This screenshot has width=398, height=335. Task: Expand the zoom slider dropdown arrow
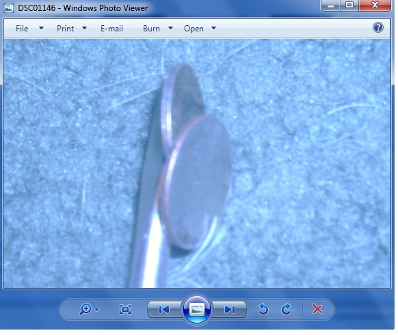[97, 310]
